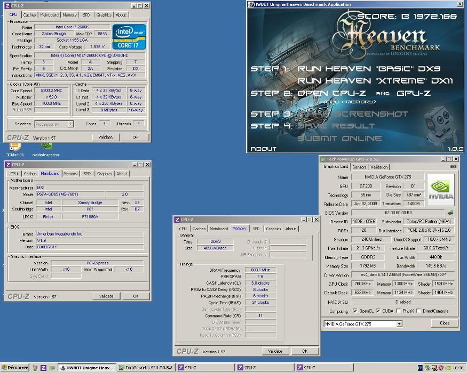Click the screenshot camera icon in GPU-Z
467x373 pixels.
pyautogui.click(x=454, y=167)
